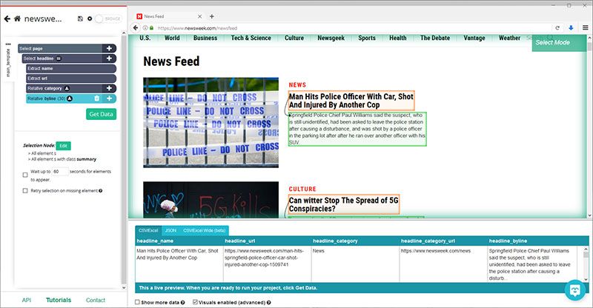Open the Weather navigation item
The height and width of the screenshot is (308, 593).
click(x=509, y=38)
